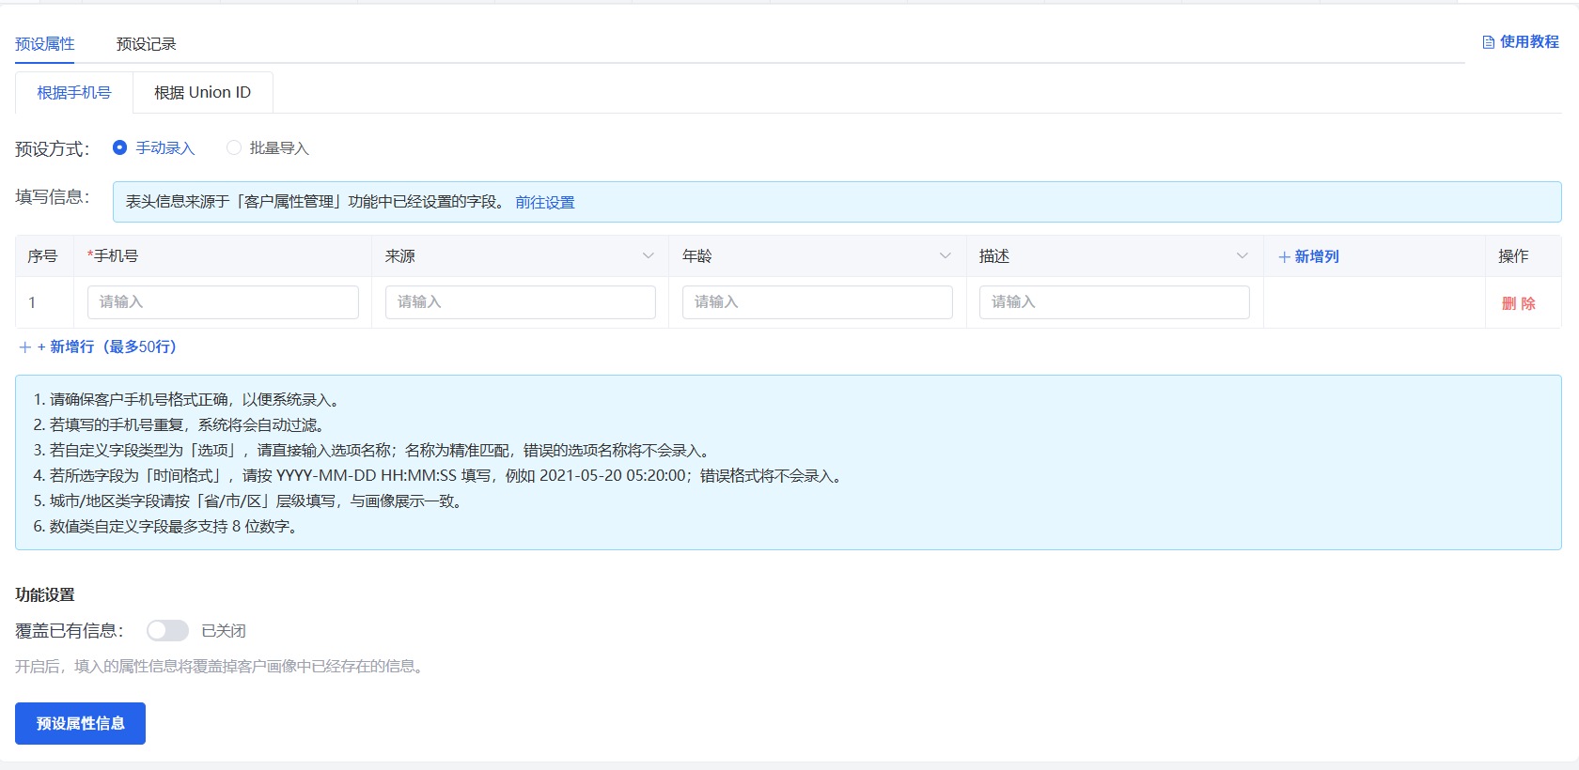Select the 根据手机号 tab

[x=74, y=92]
